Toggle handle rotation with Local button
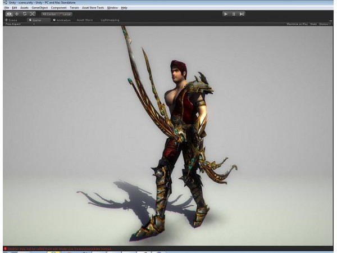 pos(65,14)
